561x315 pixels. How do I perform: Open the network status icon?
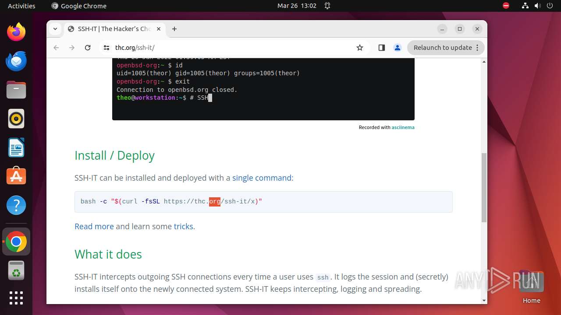tap(525, 6)
